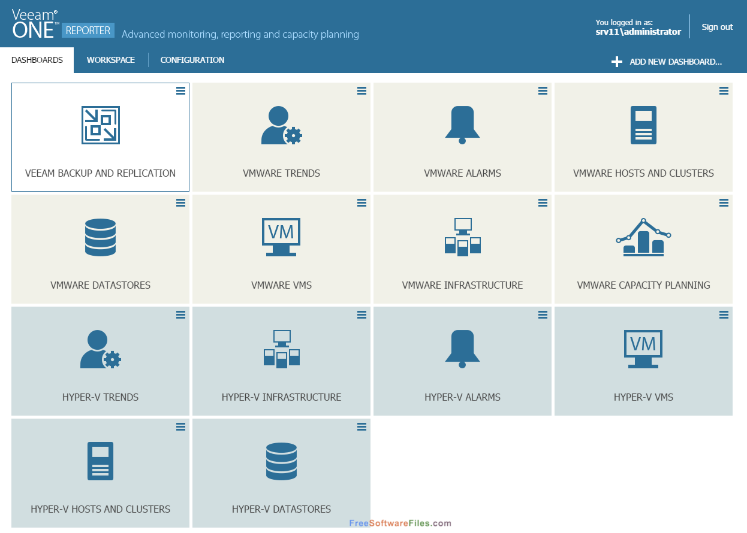Click the VMWARE VMS tile label
This screenshot has width=747, height=533.
(281, 285)
